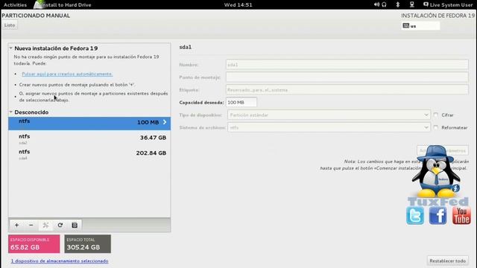This screenshot has height=268, width=477.
Task: Open the Sistema de archivos dropdown
Action: [x=329, y=127]
